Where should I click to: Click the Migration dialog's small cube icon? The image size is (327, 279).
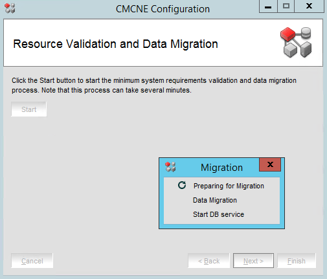click(170, 167)
